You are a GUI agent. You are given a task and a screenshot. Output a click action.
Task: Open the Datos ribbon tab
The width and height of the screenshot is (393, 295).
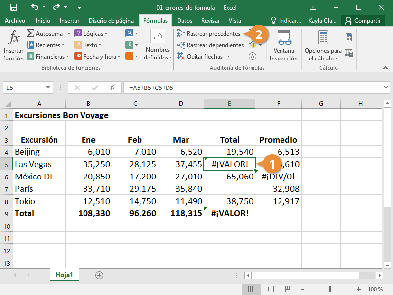pos(185,21)
